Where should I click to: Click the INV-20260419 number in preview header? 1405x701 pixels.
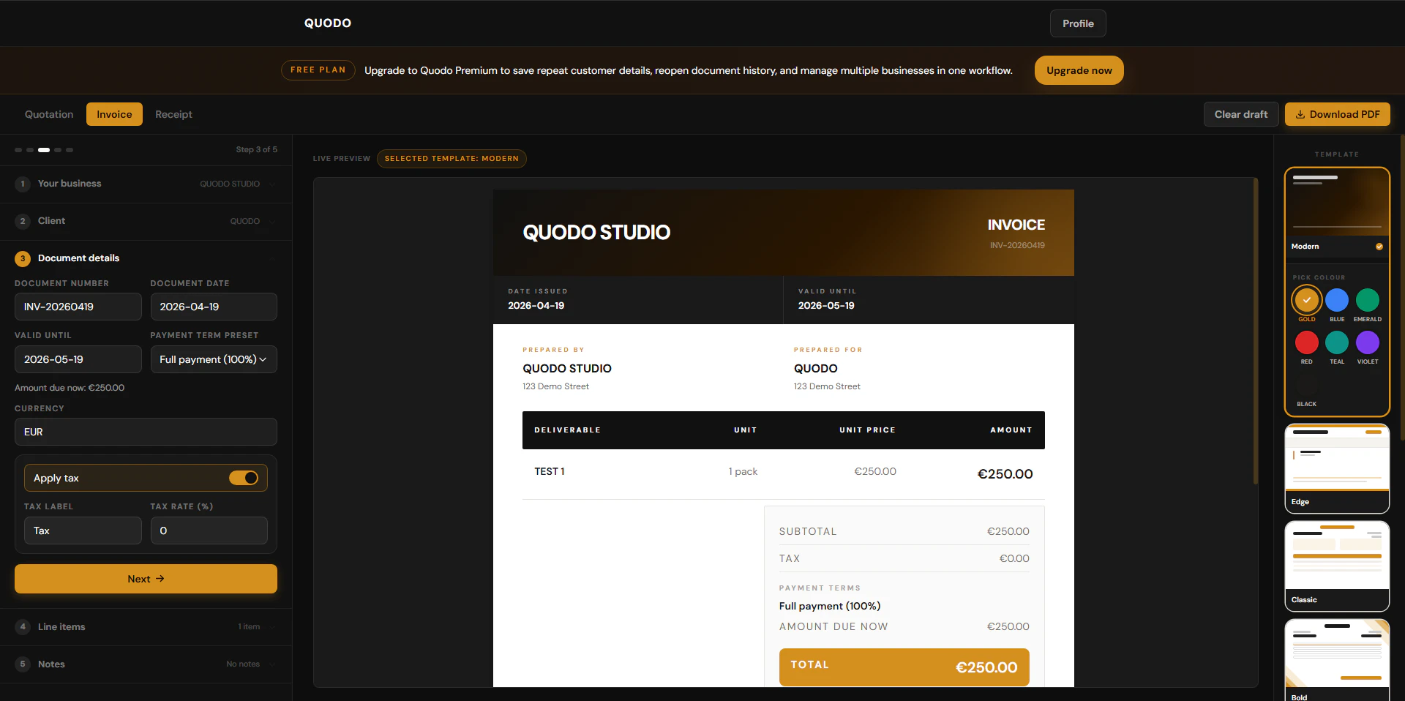click(x=1017, y=246)
